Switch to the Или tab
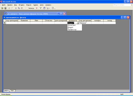Viewport: 133px width, 96px height. 12,91
